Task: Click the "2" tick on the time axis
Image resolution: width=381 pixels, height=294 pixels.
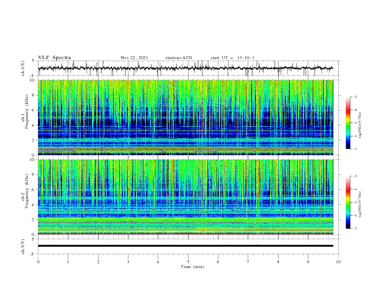Action: tap(98, 262)
